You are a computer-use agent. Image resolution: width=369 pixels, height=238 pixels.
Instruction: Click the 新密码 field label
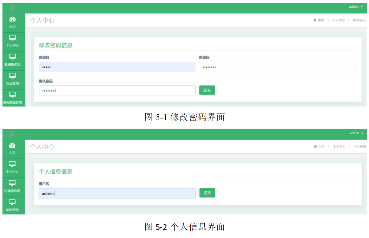204,57
